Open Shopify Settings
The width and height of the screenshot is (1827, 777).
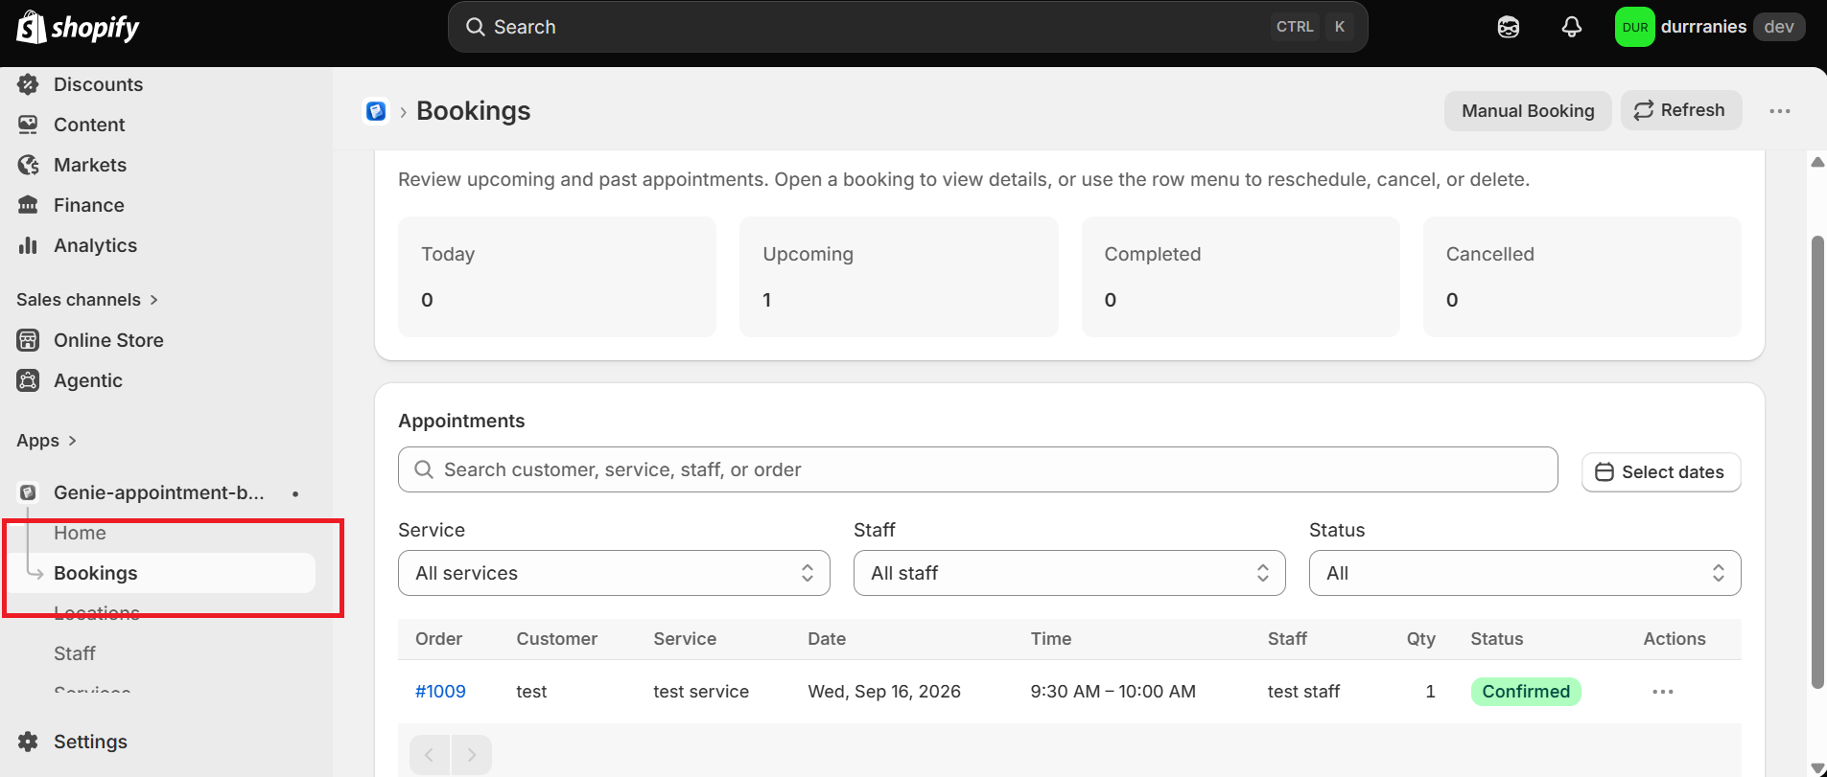tap(90, 742)
